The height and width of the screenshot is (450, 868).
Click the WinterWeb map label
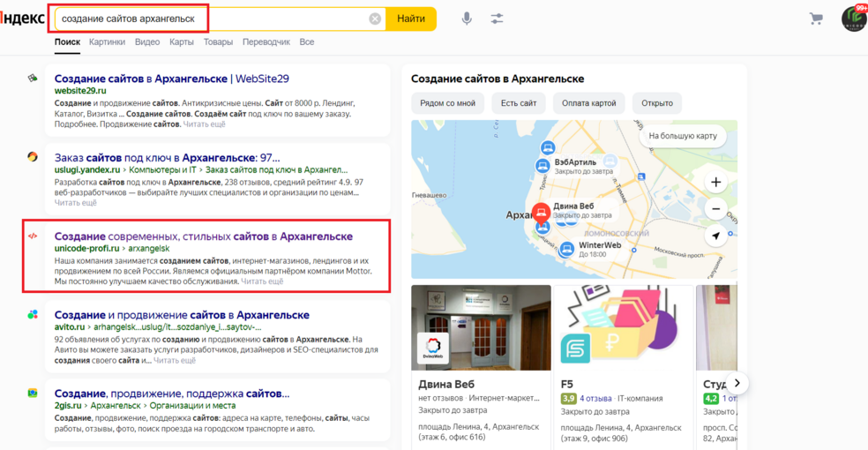point(600,245)
